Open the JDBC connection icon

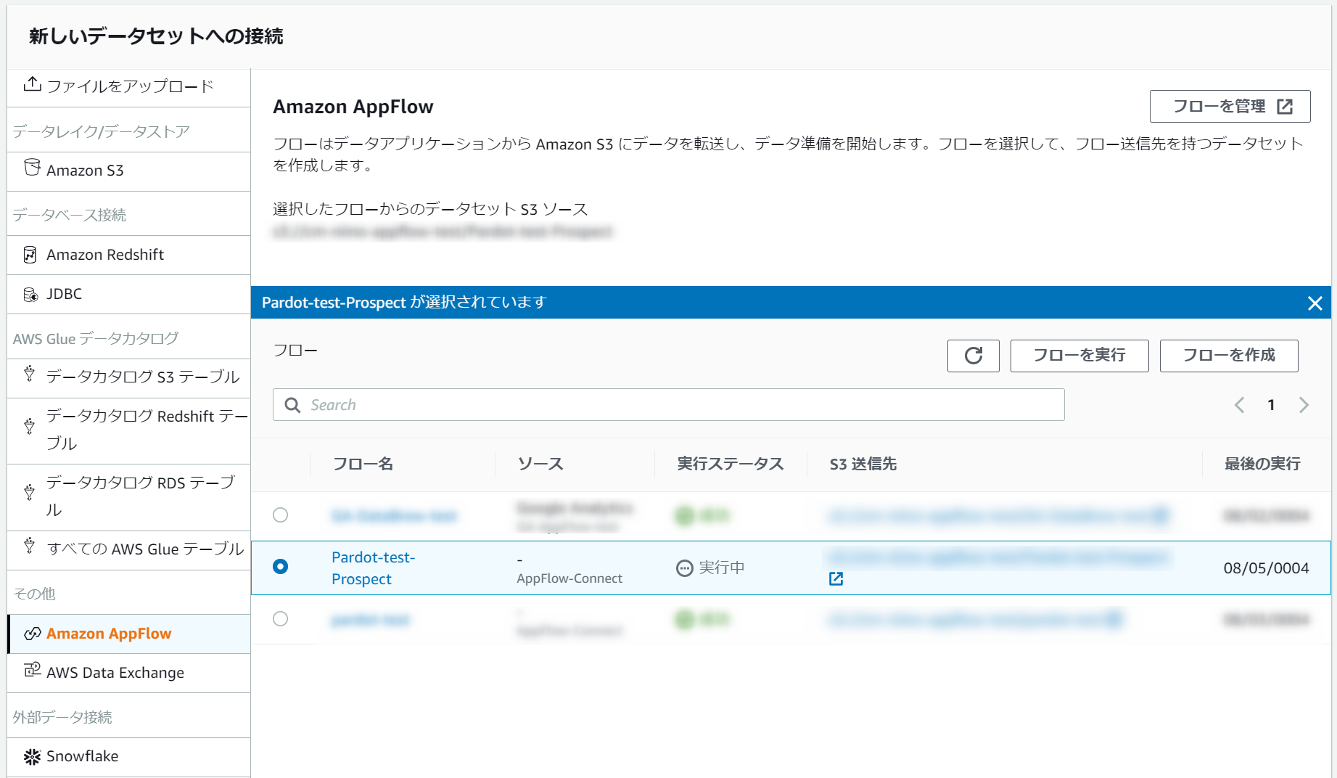point(30,294)
